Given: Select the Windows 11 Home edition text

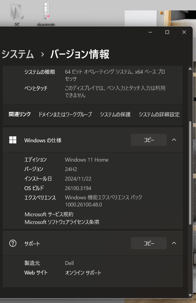Looking at the screenshot, I should click(x=87, y=160).
